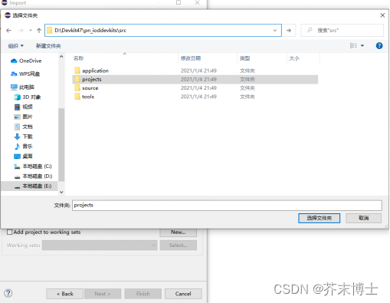The width and height of the screenshot is (390, 303).
Task: Select the projects folder row
Action: tap(195, 79)
